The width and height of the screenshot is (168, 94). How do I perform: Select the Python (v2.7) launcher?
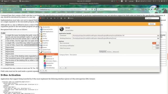pyautogui.click(x=50, y=59)
